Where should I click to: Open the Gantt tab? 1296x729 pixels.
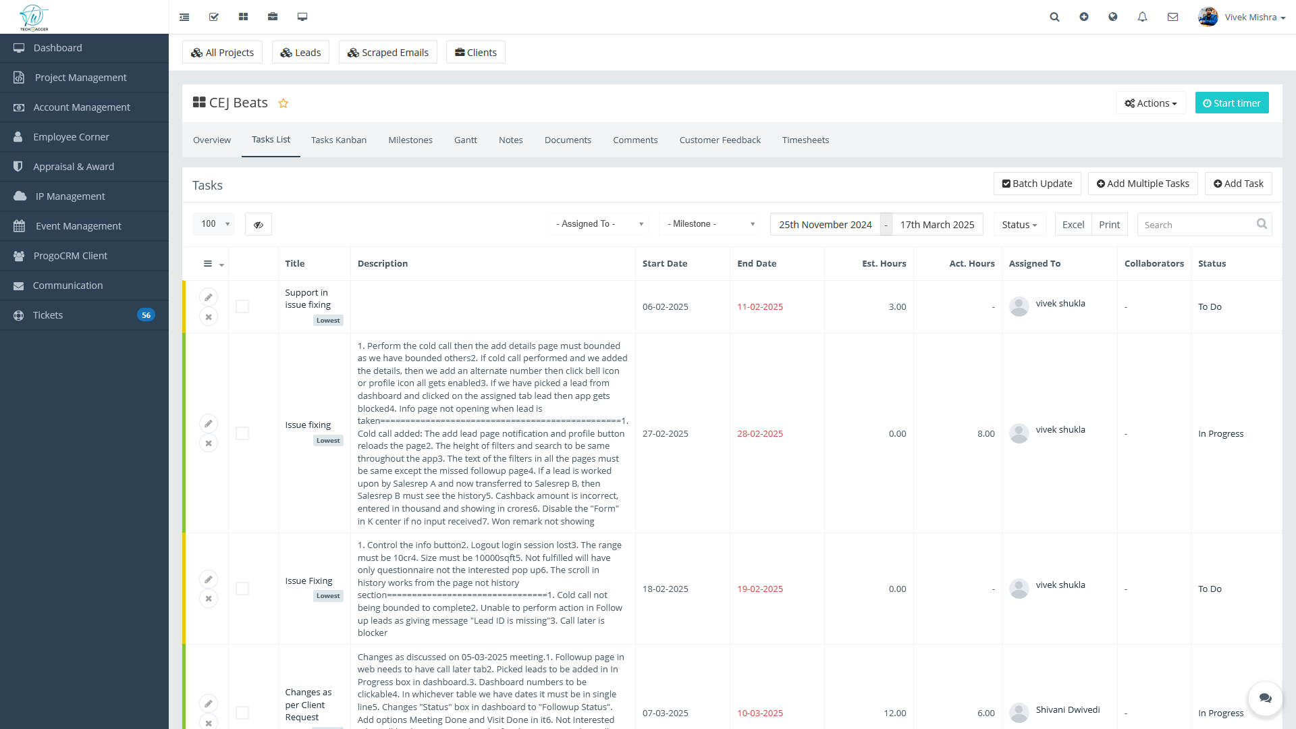[x=465, y=140]
